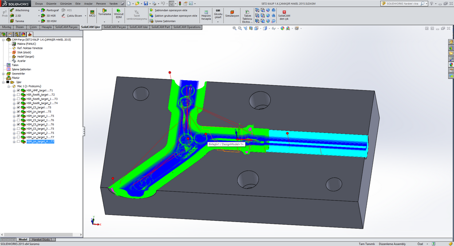454x246 pixels.
Task: Click the iMachining operation icon
Action: pos(12,9)
